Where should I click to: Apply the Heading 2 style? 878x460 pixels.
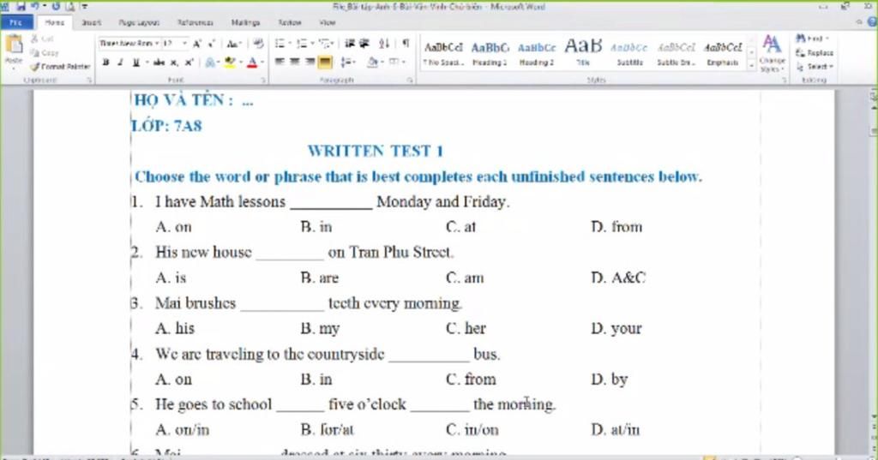[537, 53]
